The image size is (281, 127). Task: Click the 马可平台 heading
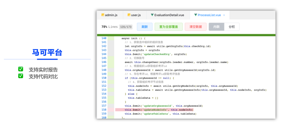[x=47, y=53]
